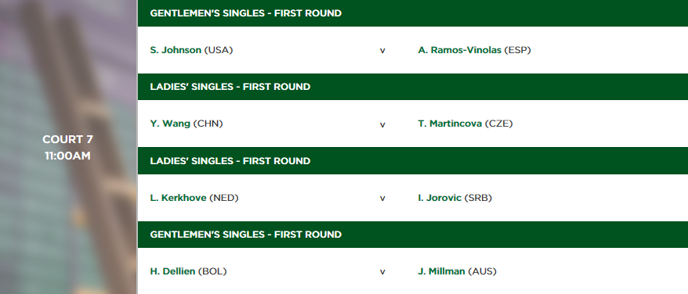
Task: Click the 'v' between Dellien and Millman
Action: pyautogui.click(x=382, y=272)
